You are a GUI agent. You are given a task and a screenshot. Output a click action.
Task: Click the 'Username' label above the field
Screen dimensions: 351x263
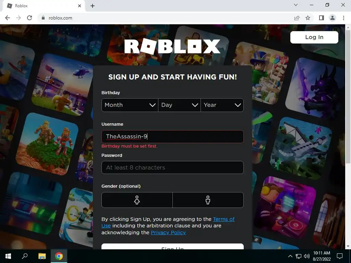point(112,124)
